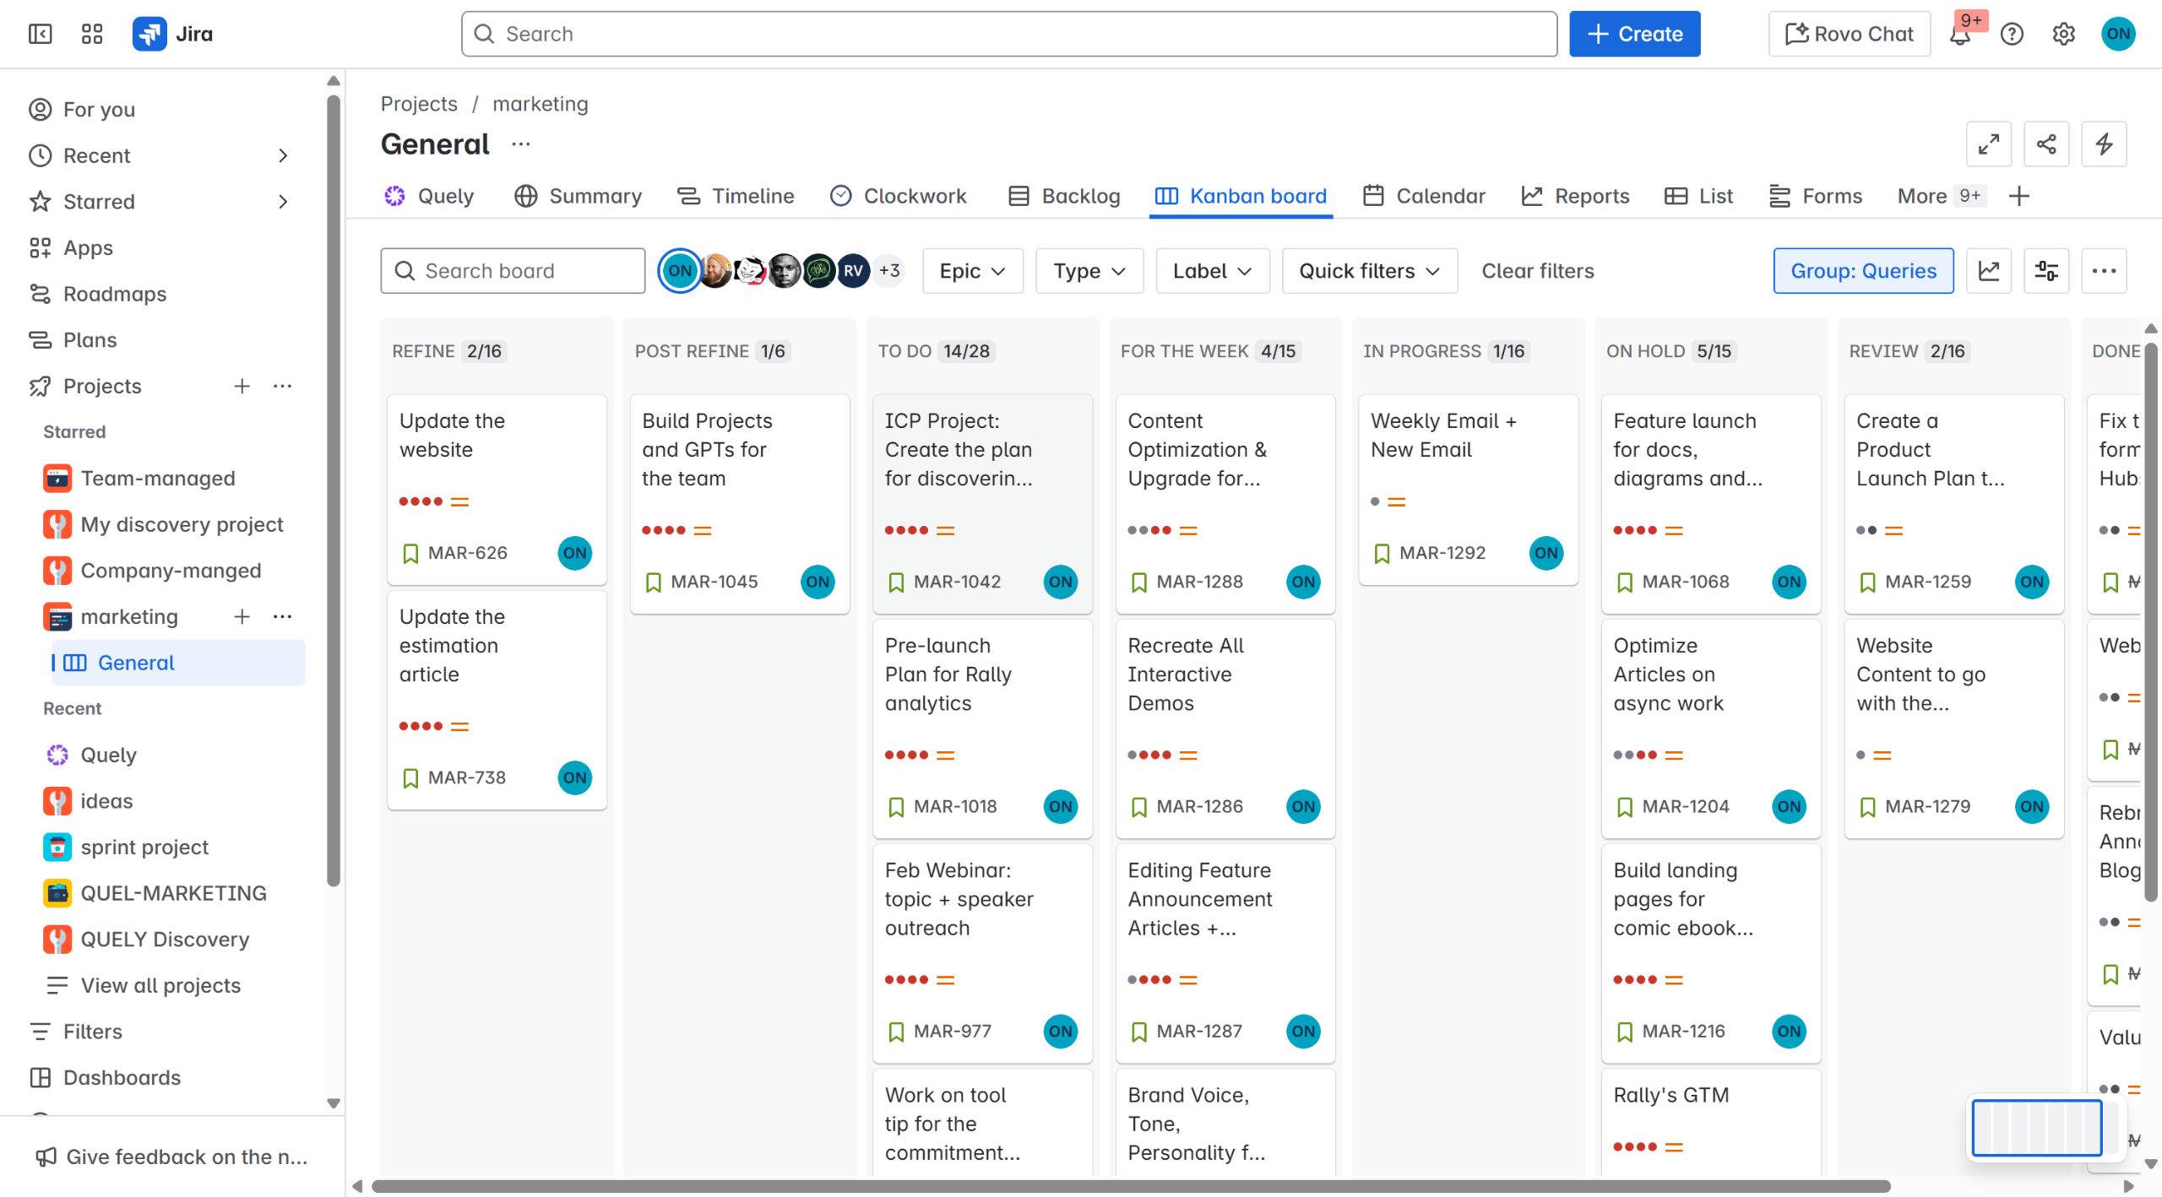Viewport: 2162px width, 1197px height.
Task: Click the horizontal board scrollbar
Action: pyautogui.click(x=1130, y=1186)
